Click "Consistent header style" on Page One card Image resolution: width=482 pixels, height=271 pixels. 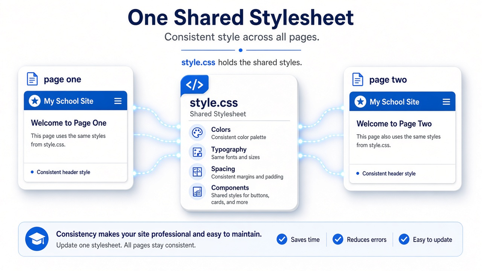[63, 172]
